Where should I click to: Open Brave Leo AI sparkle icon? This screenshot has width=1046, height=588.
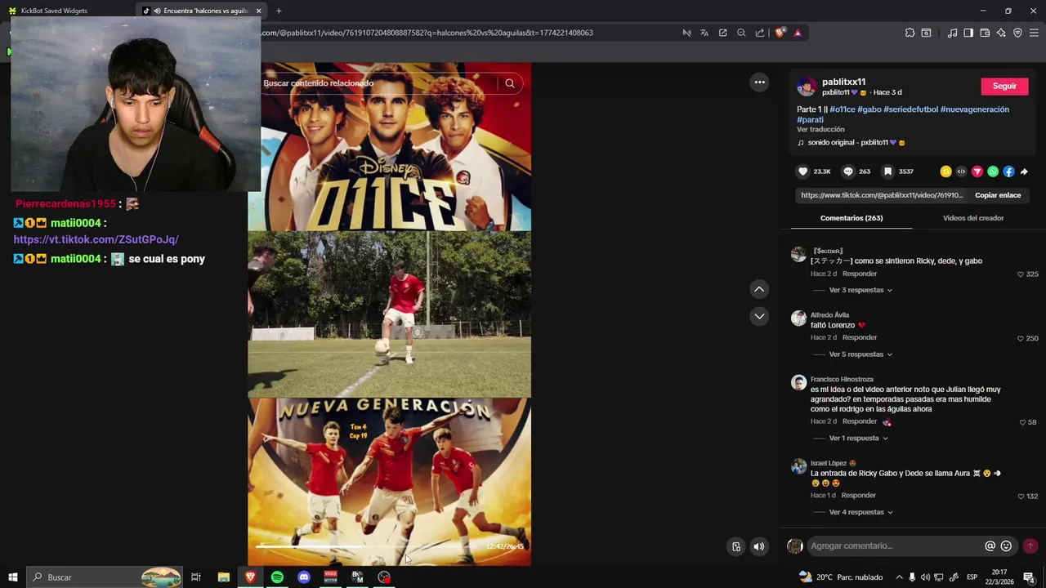(1001, 33)
